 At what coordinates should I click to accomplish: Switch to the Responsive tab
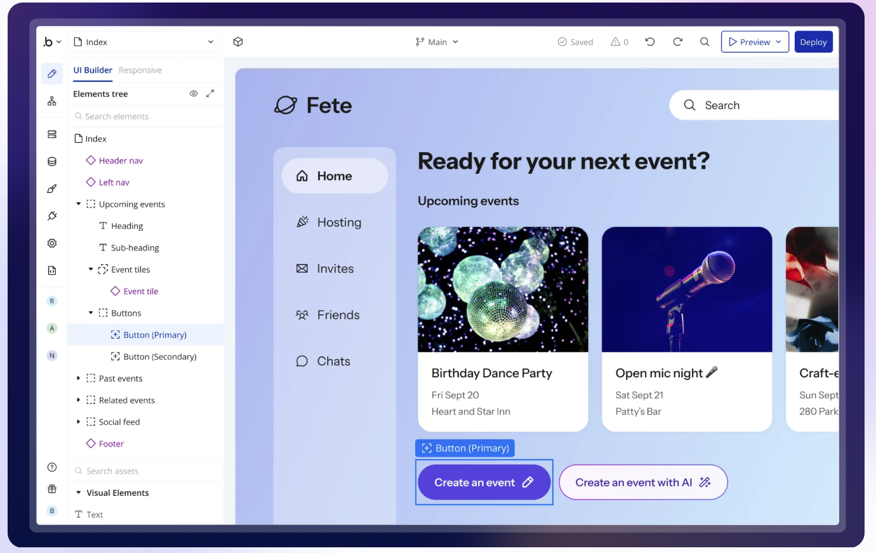point(140,70)
